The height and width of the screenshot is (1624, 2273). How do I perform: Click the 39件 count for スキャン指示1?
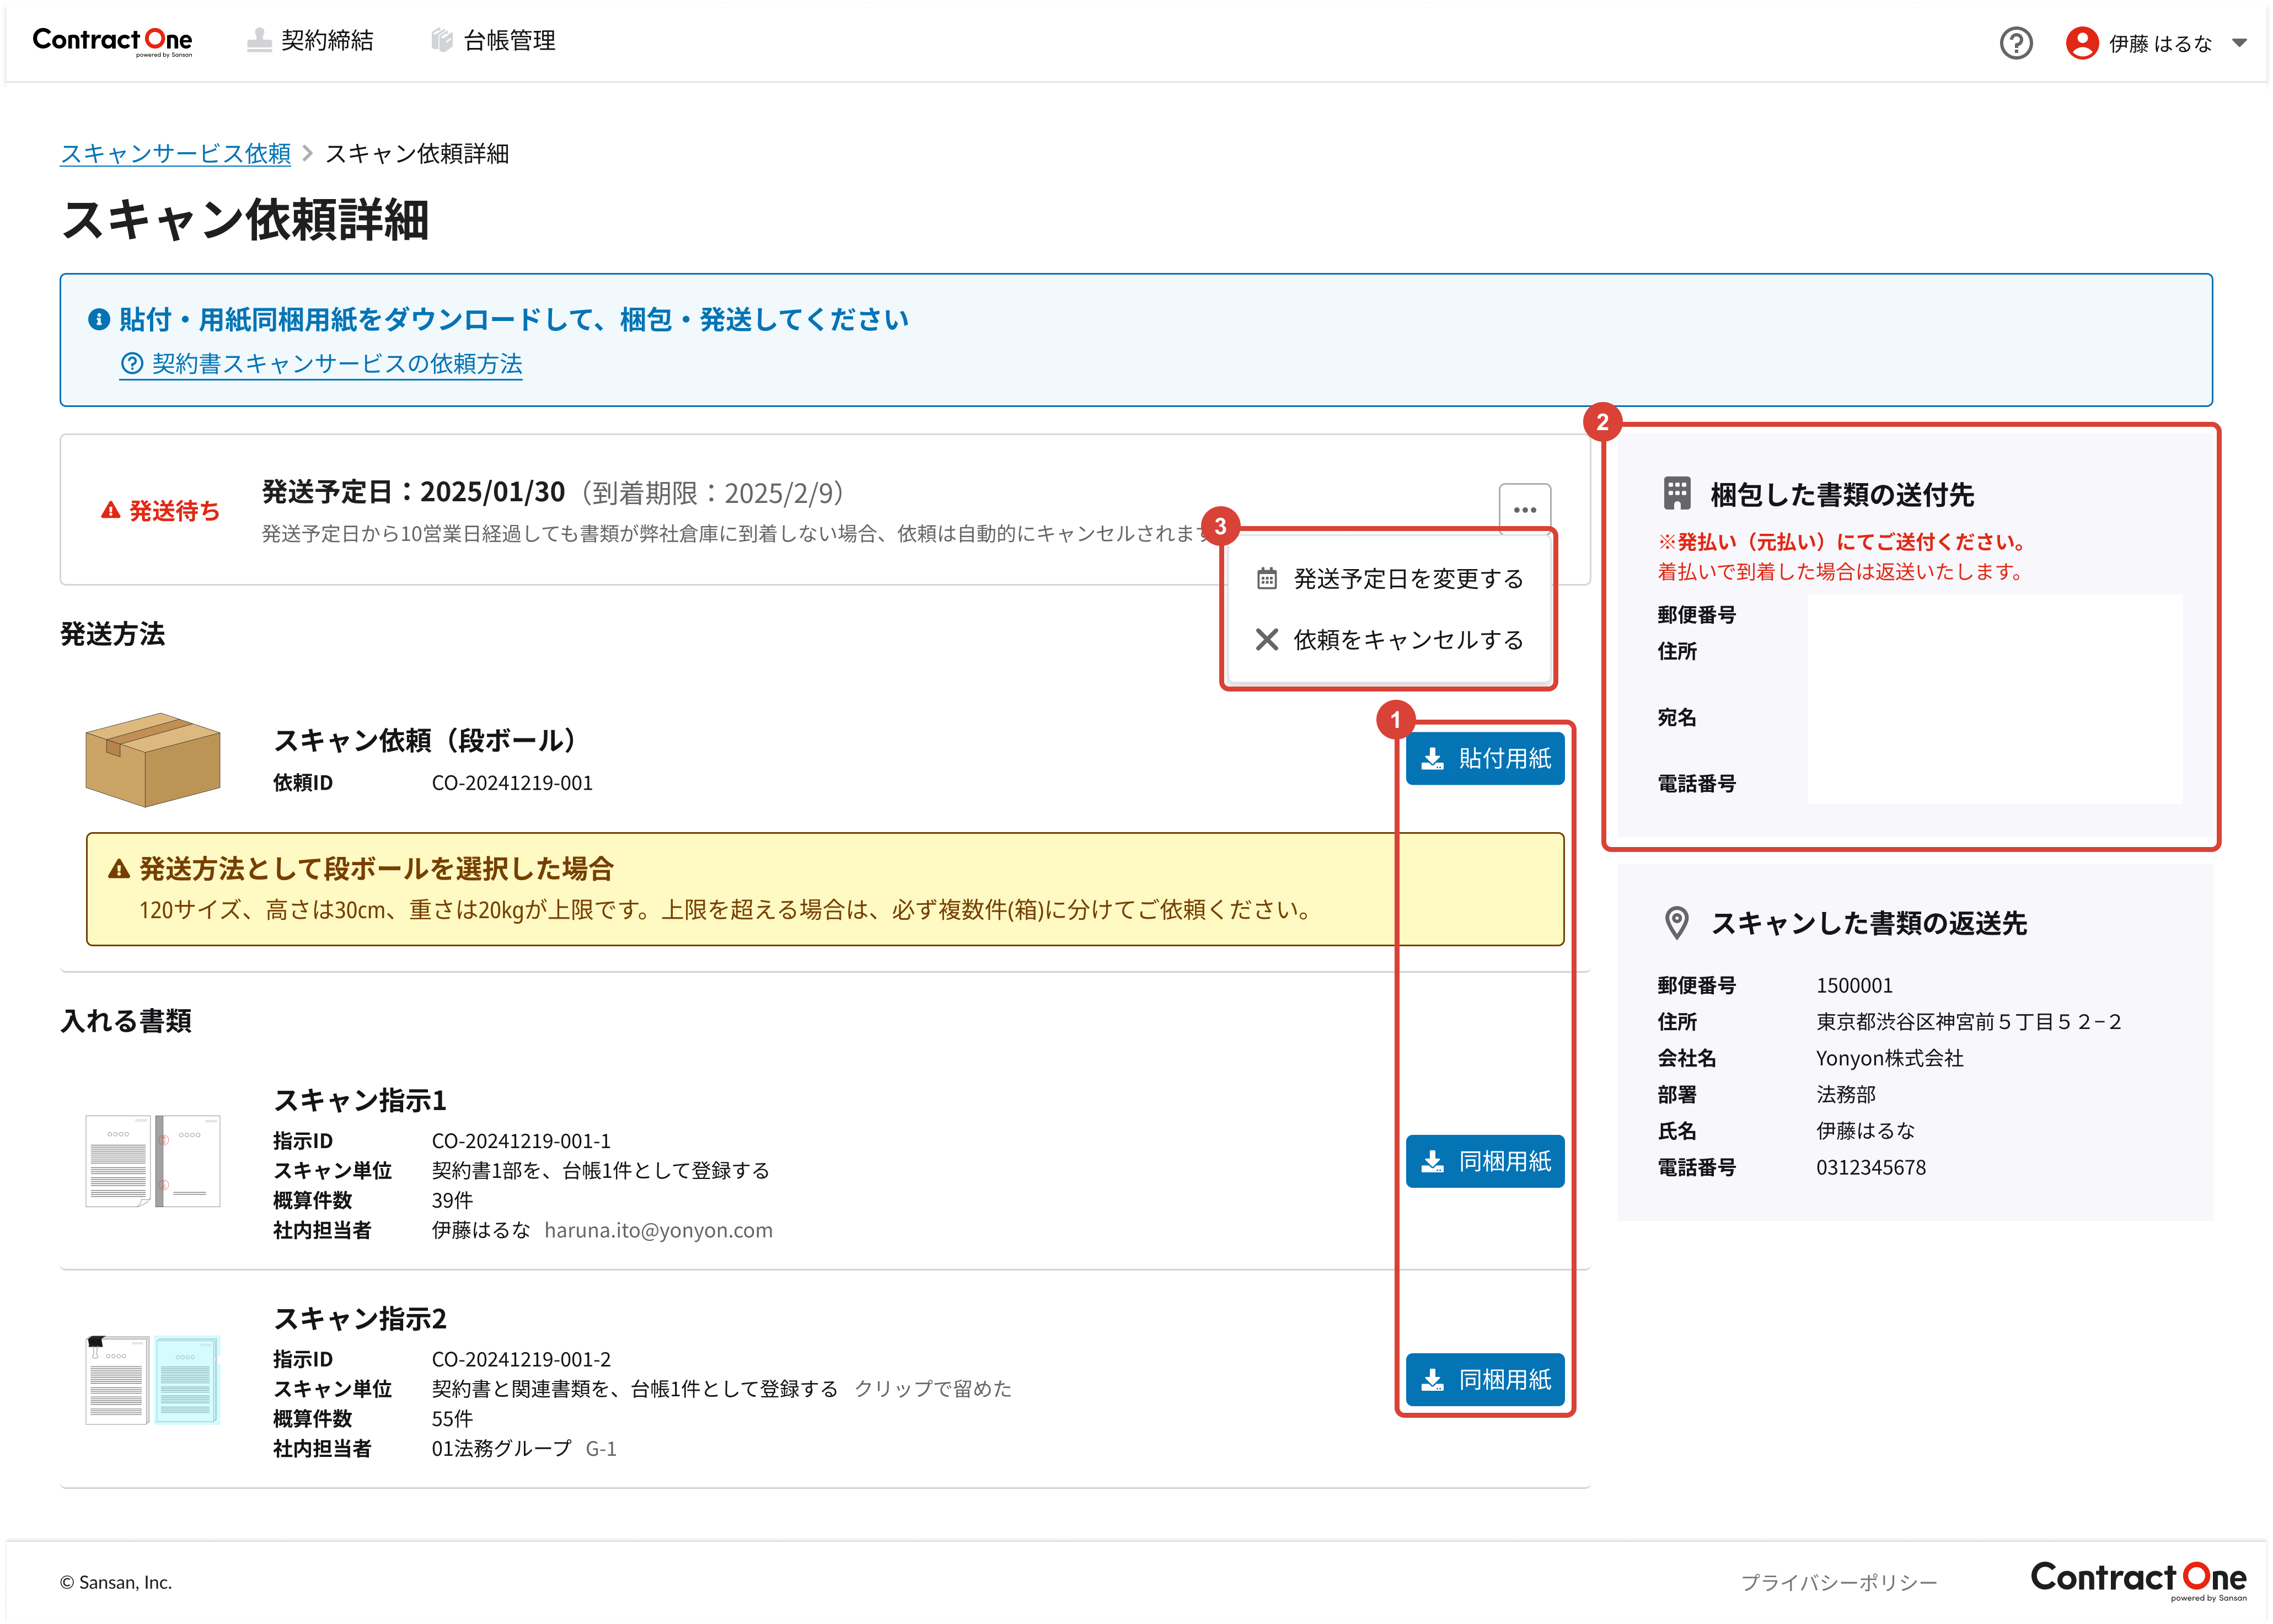(452, 1200)
